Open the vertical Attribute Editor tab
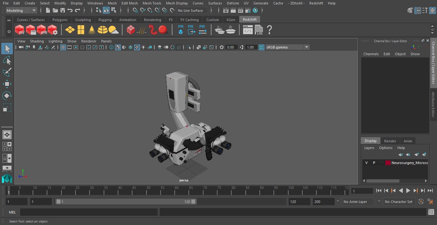 pyautogui.click(x=433, y=105)
